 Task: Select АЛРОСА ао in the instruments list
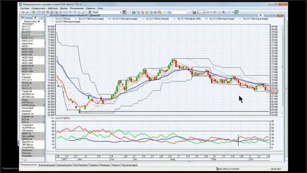pos(33,102)
